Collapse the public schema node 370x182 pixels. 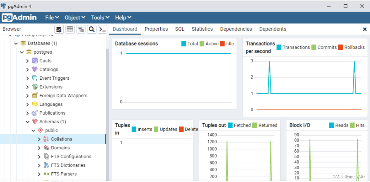(33, 130)
